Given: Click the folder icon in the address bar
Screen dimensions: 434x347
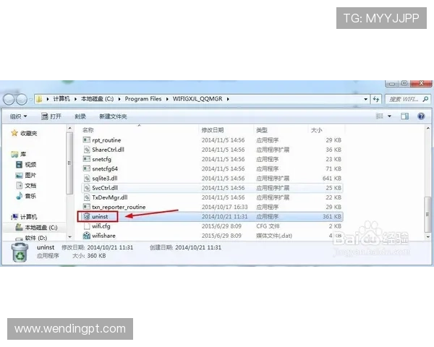Looking at the screenshot, I should point(39,99).
